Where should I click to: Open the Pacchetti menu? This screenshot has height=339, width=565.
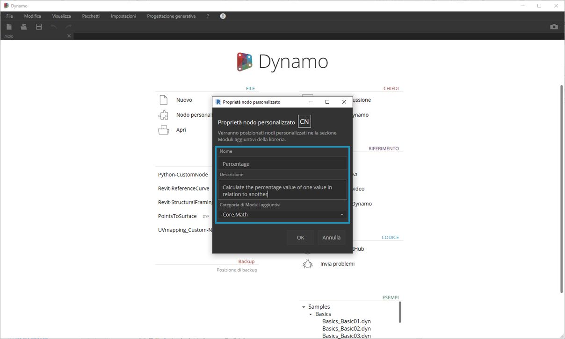coord(91,16)
